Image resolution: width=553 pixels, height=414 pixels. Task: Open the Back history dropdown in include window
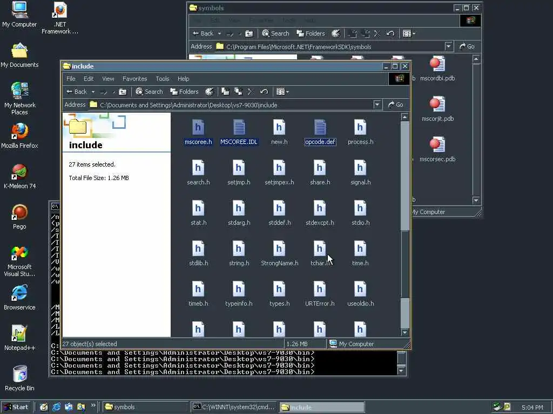[x=93, y=92]
